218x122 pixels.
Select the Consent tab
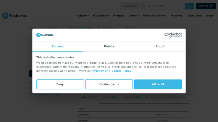[x=58, y=46]
